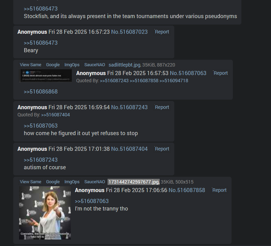
Task: Click reply link >>516086868
Action: [41, 91]
